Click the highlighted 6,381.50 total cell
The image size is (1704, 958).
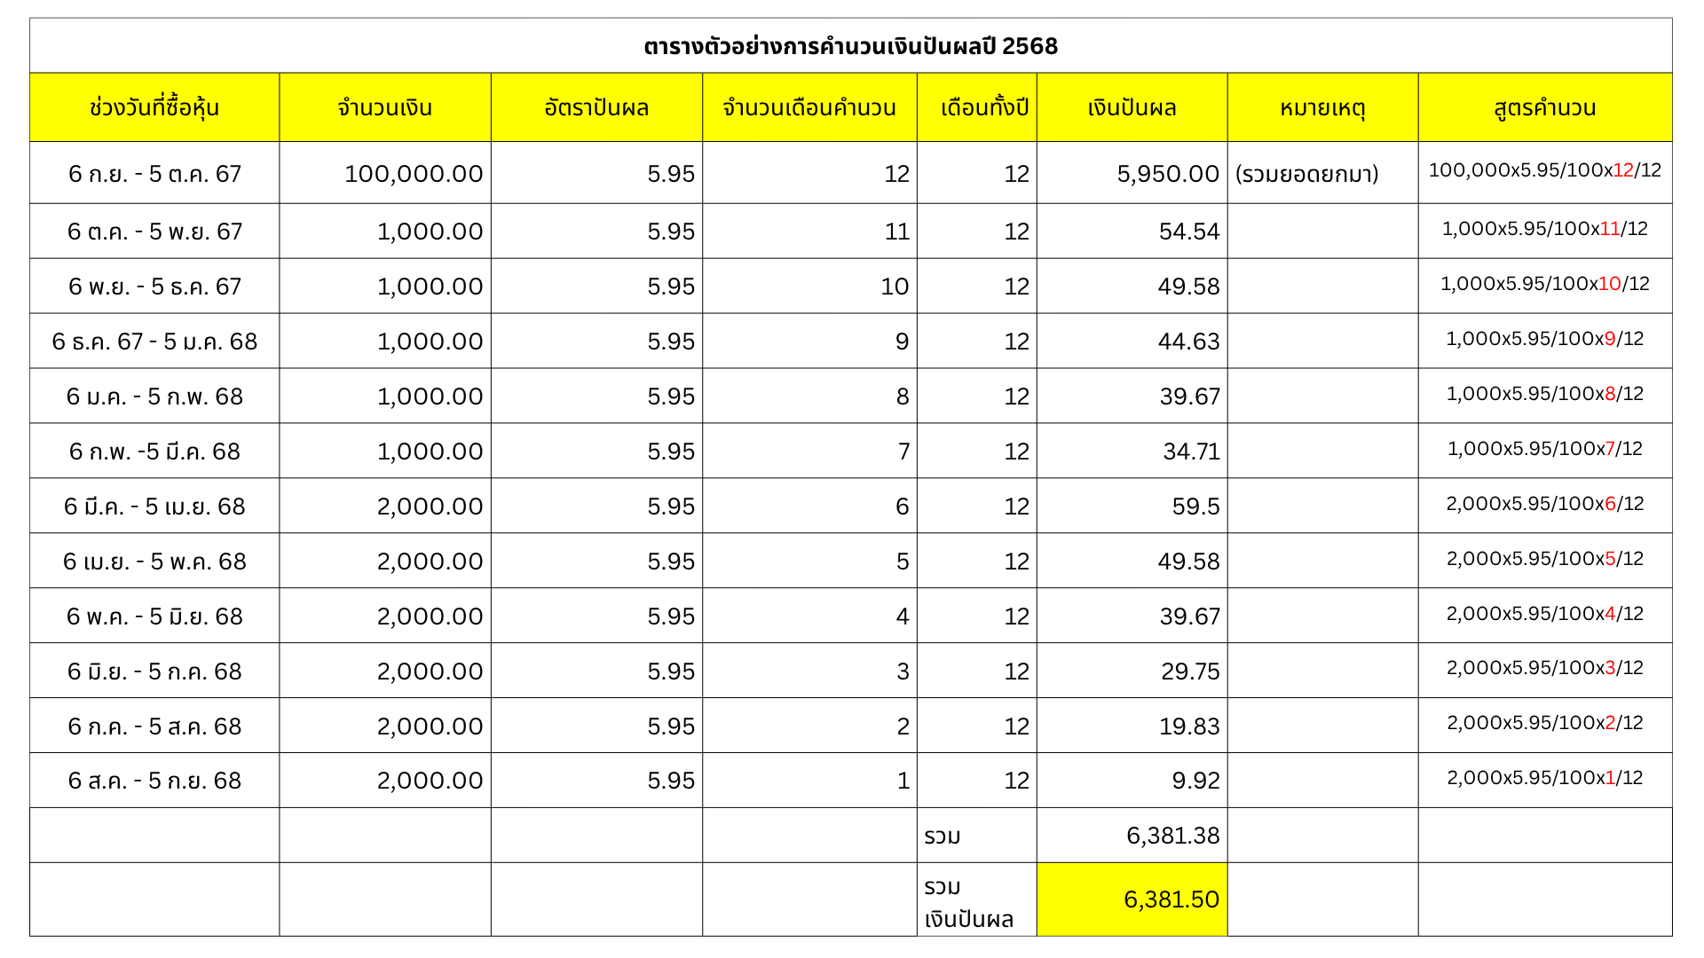click(1132, 899)
